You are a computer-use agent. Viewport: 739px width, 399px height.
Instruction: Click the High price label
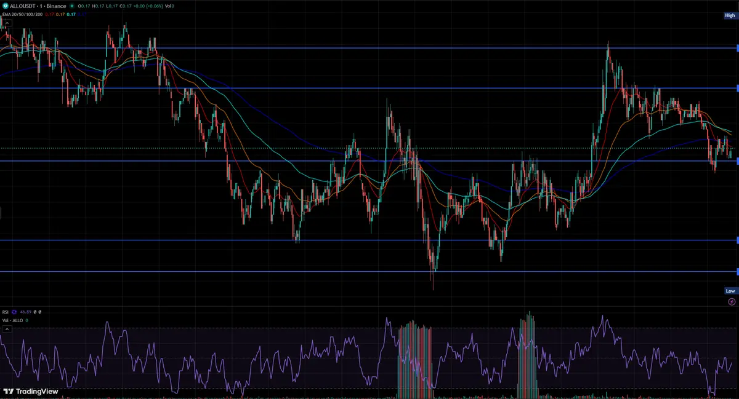pos(730,15)
